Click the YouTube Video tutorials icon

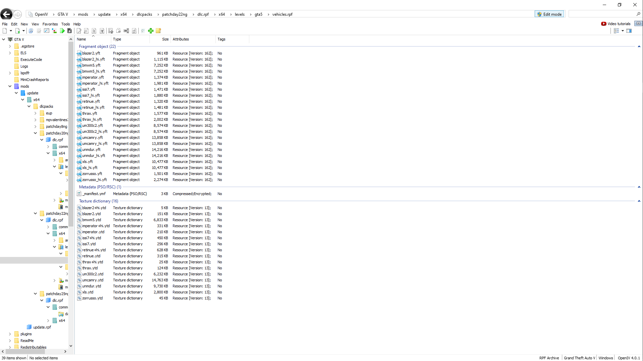pos(604,24)
